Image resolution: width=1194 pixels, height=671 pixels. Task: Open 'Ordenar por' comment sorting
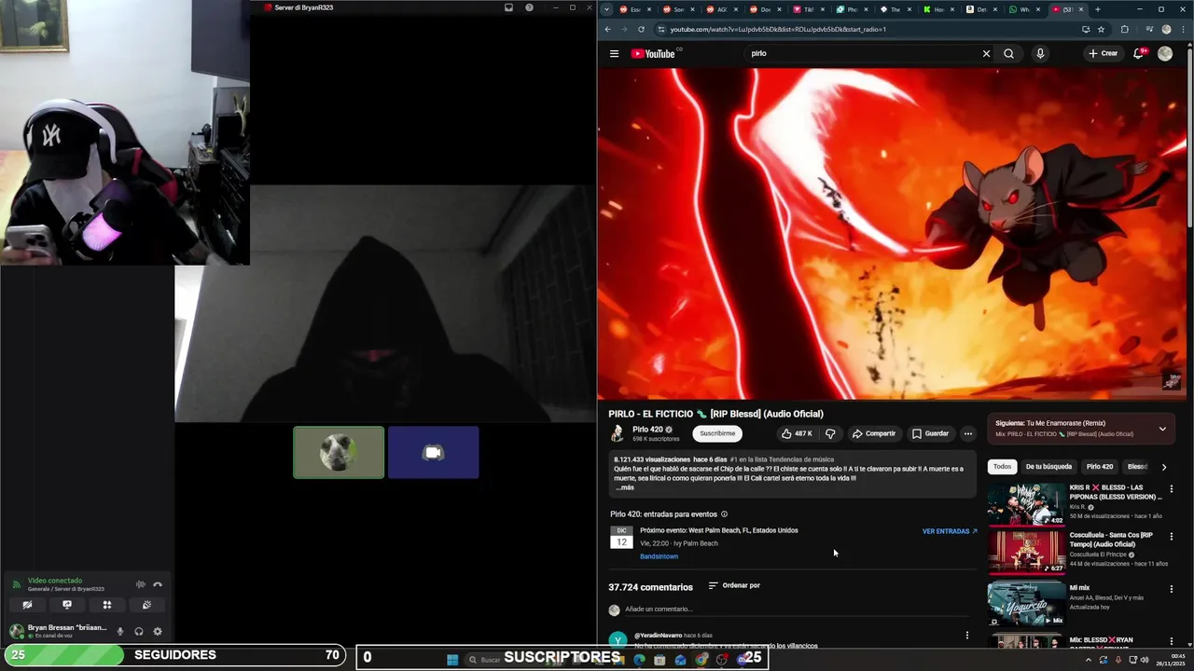(x=734, y=585)
